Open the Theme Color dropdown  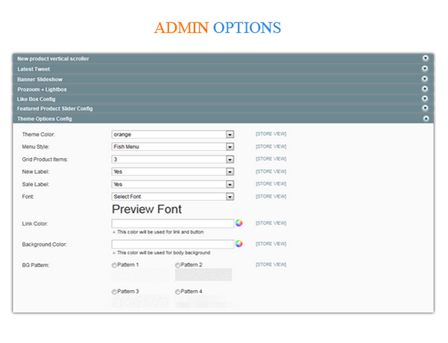[230, 134]
